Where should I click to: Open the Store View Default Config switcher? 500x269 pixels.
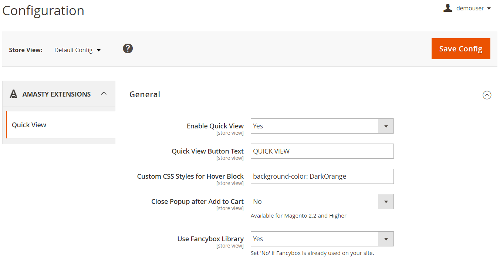coord(78,50)
